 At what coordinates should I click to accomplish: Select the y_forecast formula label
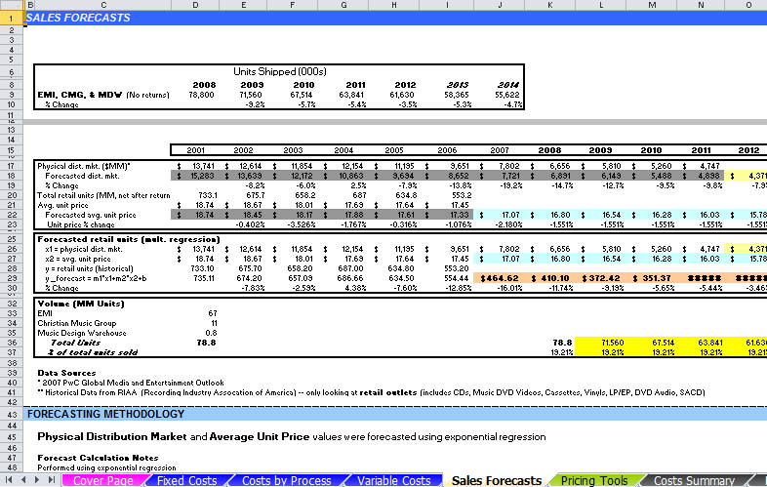pyautogui.click(x=96, y=278)
